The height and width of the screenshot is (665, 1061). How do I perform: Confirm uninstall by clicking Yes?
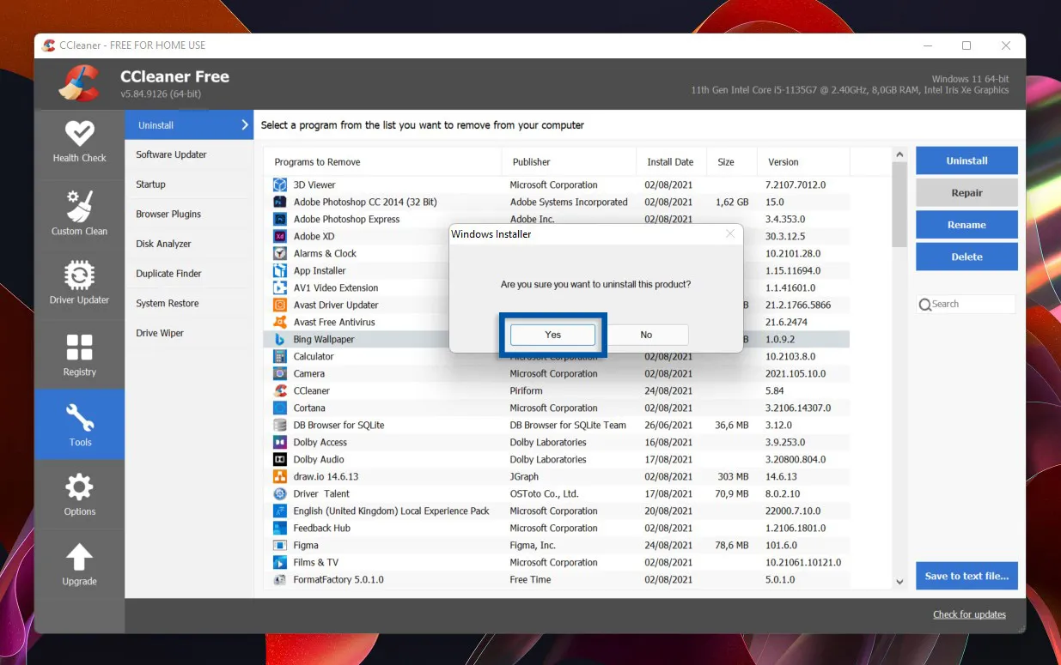[x=552, y=335]
